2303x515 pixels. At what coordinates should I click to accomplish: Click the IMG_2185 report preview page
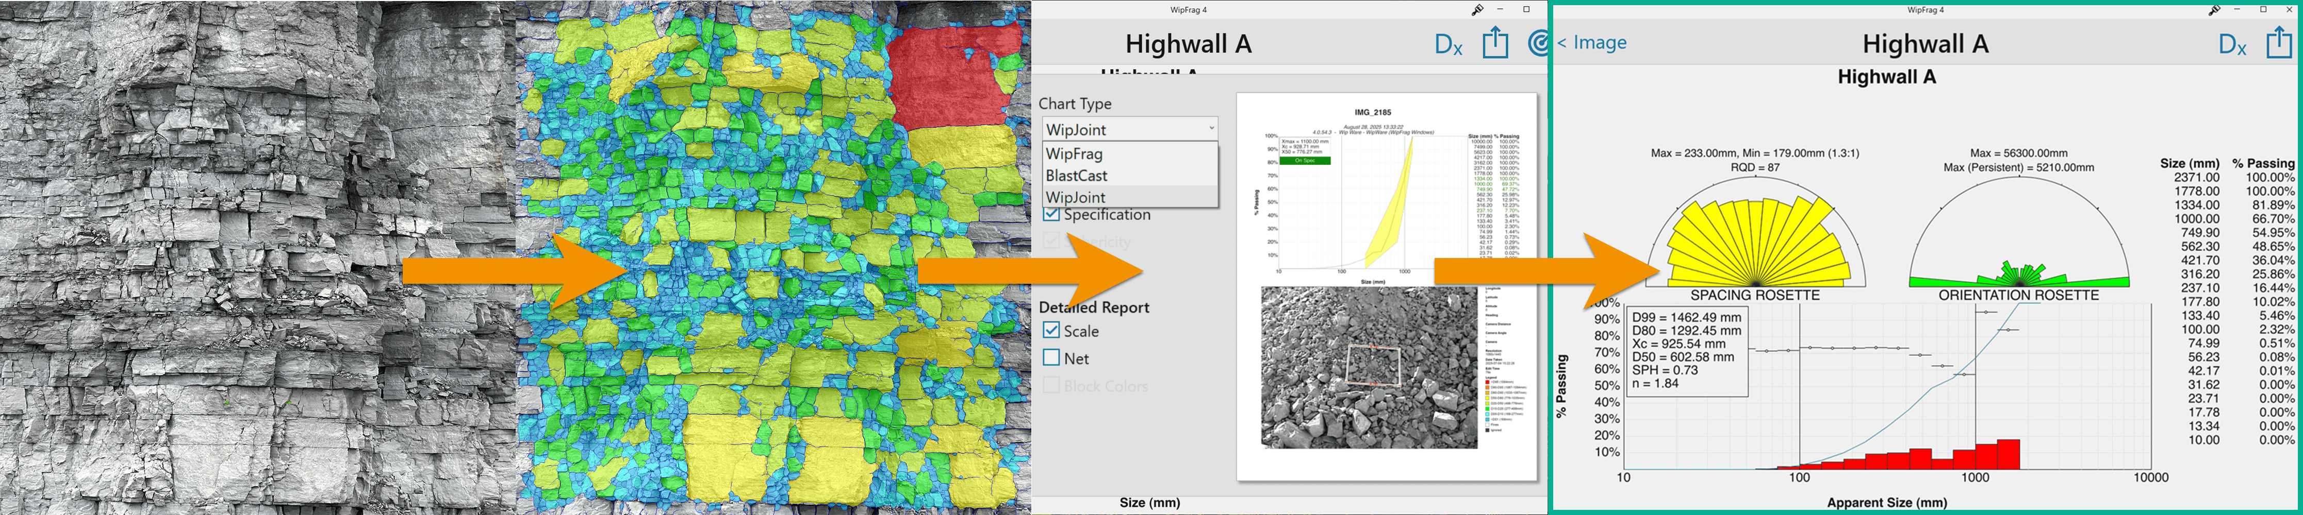click(x=1387, y=286)
